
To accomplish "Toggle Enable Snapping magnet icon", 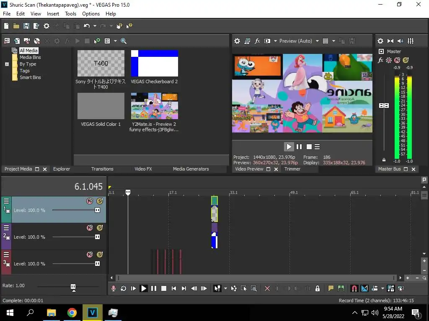I will (354, 288).
